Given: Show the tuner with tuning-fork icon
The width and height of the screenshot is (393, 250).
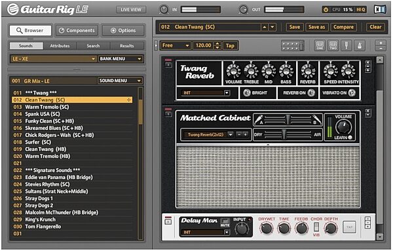Looking at the screenshot, I should tap(346, 46).
